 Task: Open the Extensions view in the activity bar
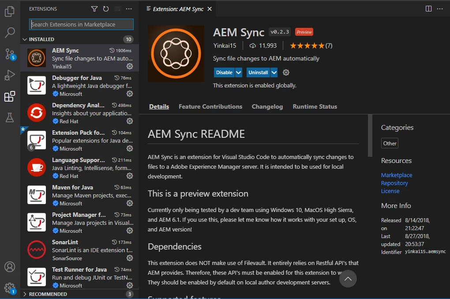tap(9, 97)
